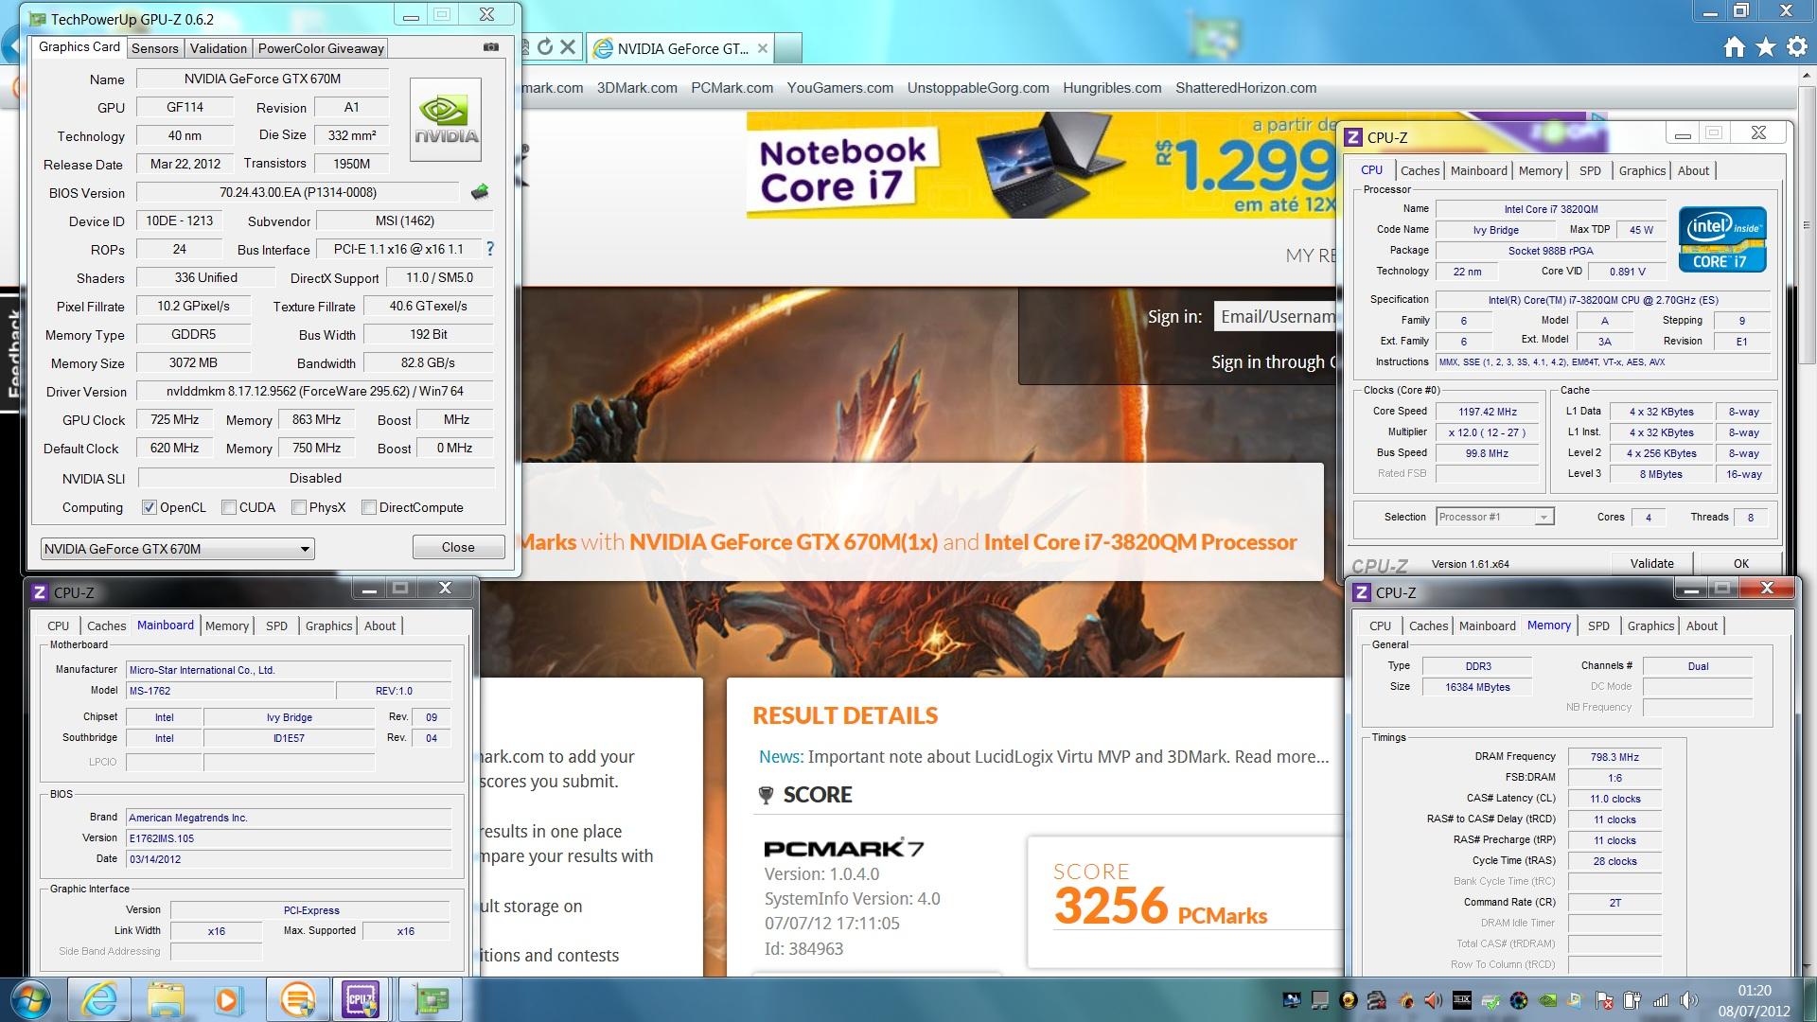Open Windows Media Player on taskbar
This screenshot has height=1022, width=1817.
tap(228, 999)
